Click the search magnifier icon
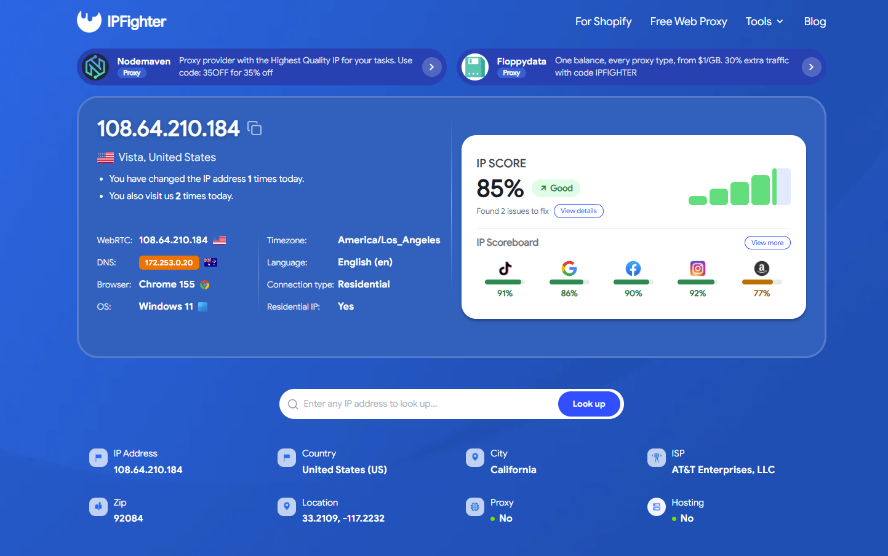Image resolution: width=888 pixels, height=556 pixels. [293, 404]
